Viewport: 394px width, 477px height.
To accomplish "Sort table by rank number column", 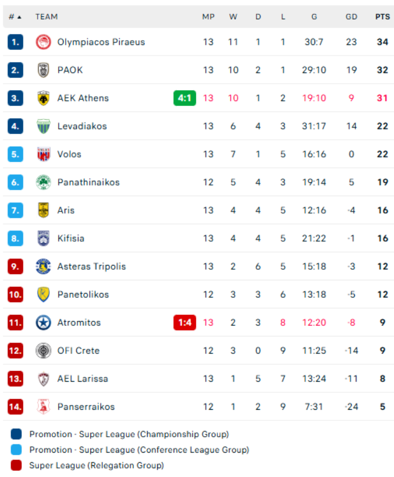I will (x=15, y=17).
